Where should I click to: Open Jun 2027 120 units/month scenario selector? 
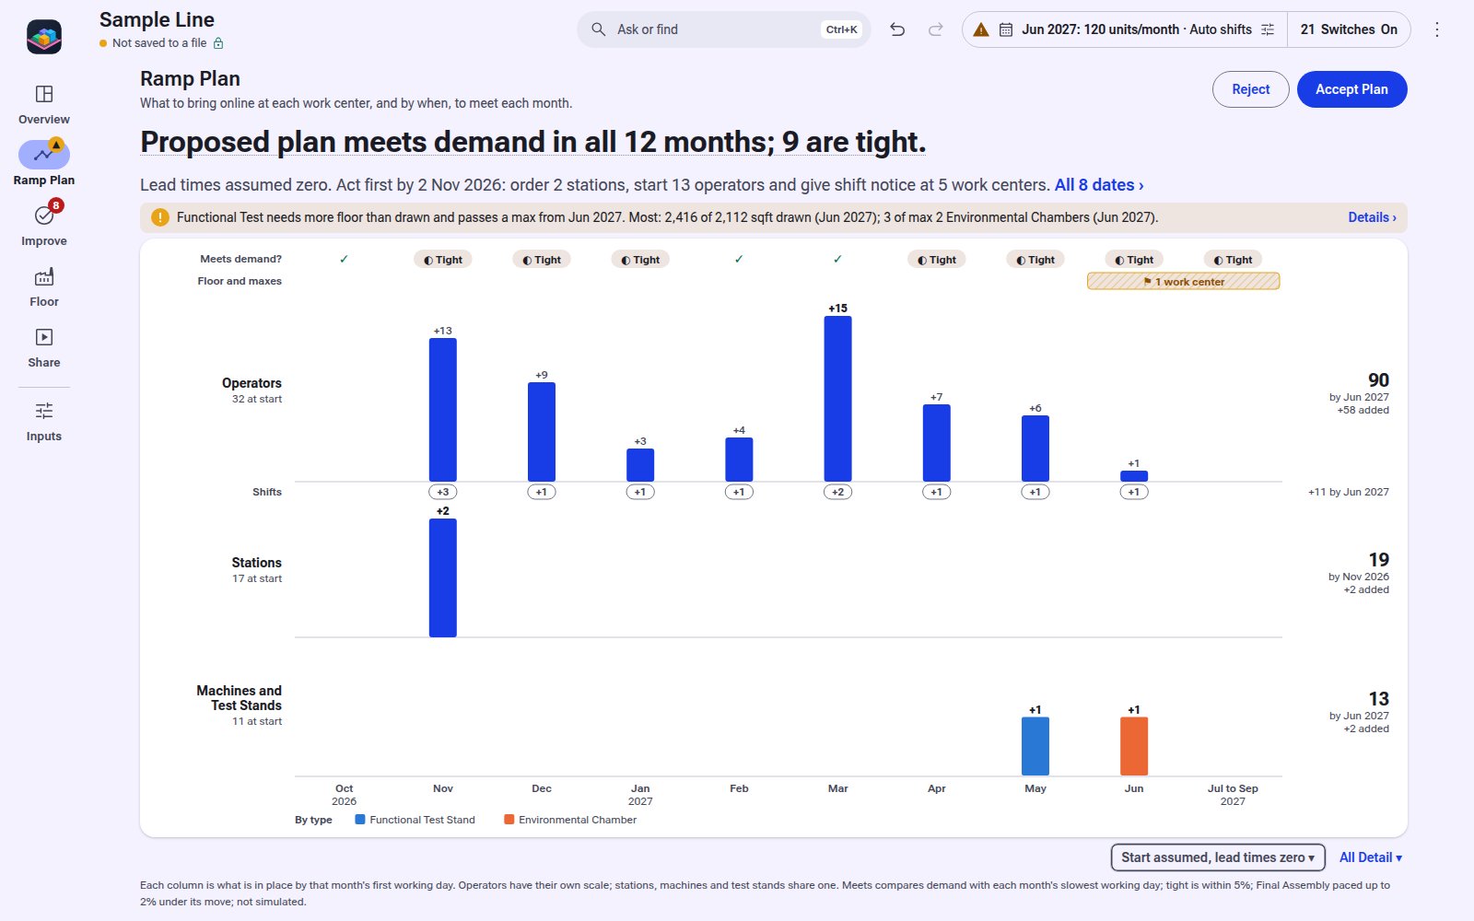point(1124,29)
